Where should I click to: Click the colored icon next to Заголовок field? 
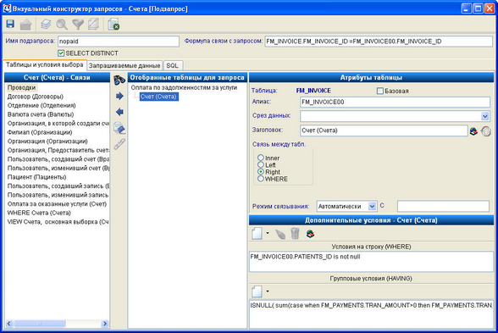tap(473, 130)
